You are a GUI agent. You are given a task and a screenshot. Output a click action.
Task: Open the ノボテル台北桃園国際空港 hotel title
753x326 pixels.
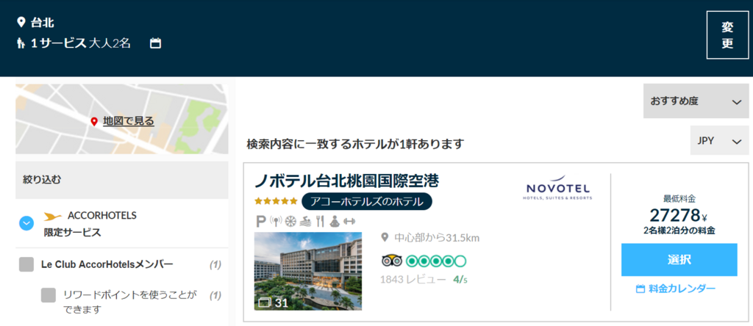coord(347,181)
